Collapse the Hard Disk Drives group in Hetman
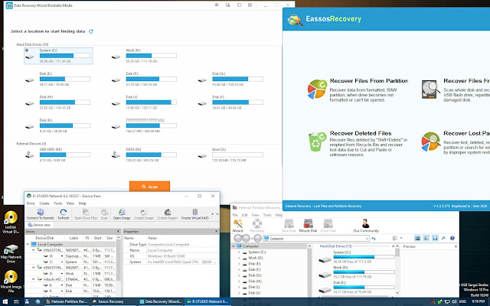The height and width of the screenshot is (306, 490). click(393, 246)
